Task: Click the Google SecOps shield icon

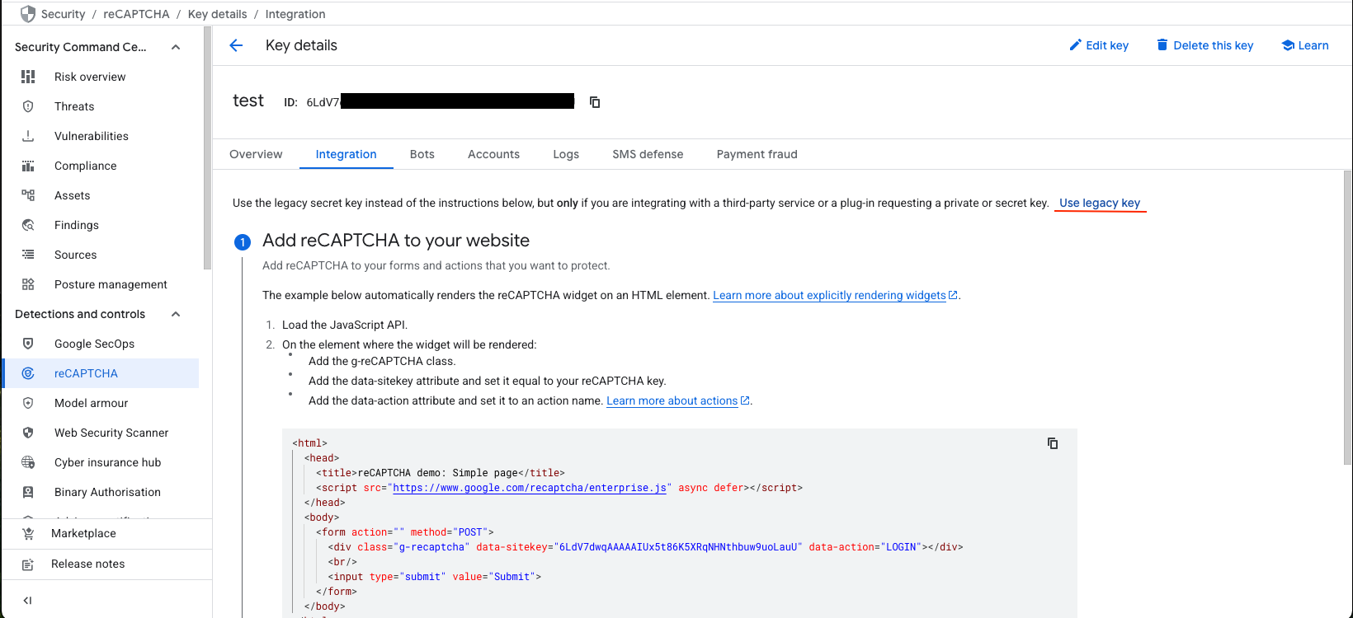Action: point(28,344)
